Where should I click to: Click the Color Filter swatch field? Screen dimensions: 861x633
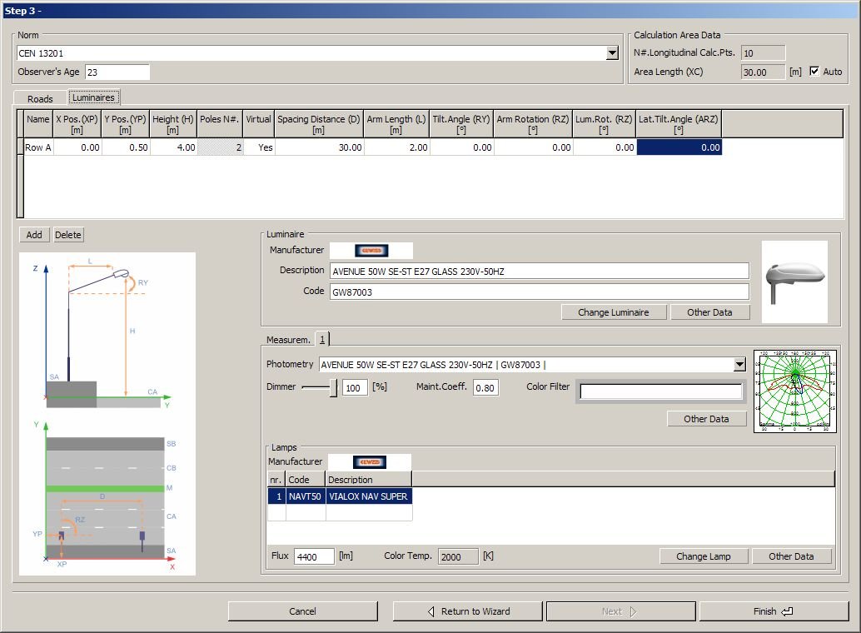661,391
